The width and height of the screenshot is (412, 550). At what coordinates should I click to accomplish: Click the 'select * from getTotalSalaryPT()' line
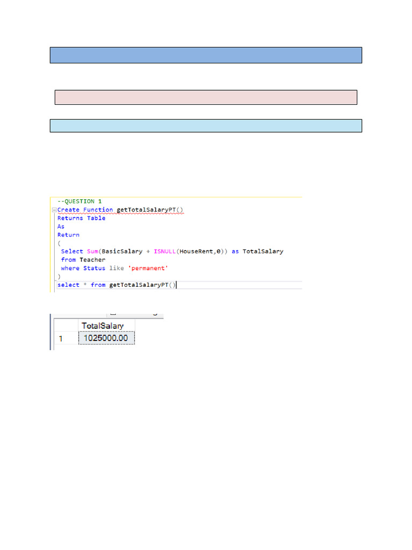pyautogui.click(x=116, y=285)
